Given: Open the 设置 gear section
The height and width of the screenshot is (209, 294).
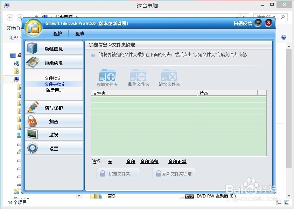Looking at the screenshot, I should click(x=54, y=148).
